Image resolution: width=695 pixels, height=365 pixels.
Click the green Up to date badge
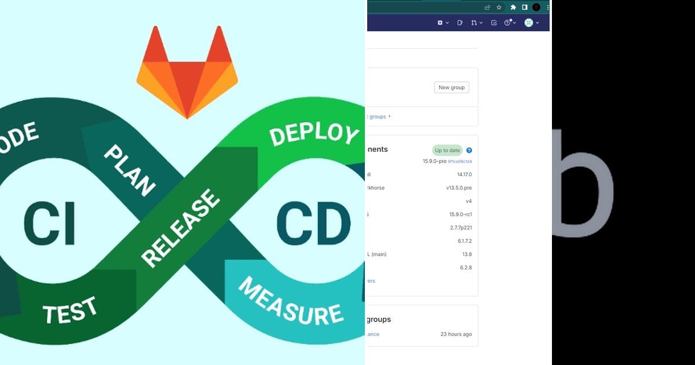point(447,151)
